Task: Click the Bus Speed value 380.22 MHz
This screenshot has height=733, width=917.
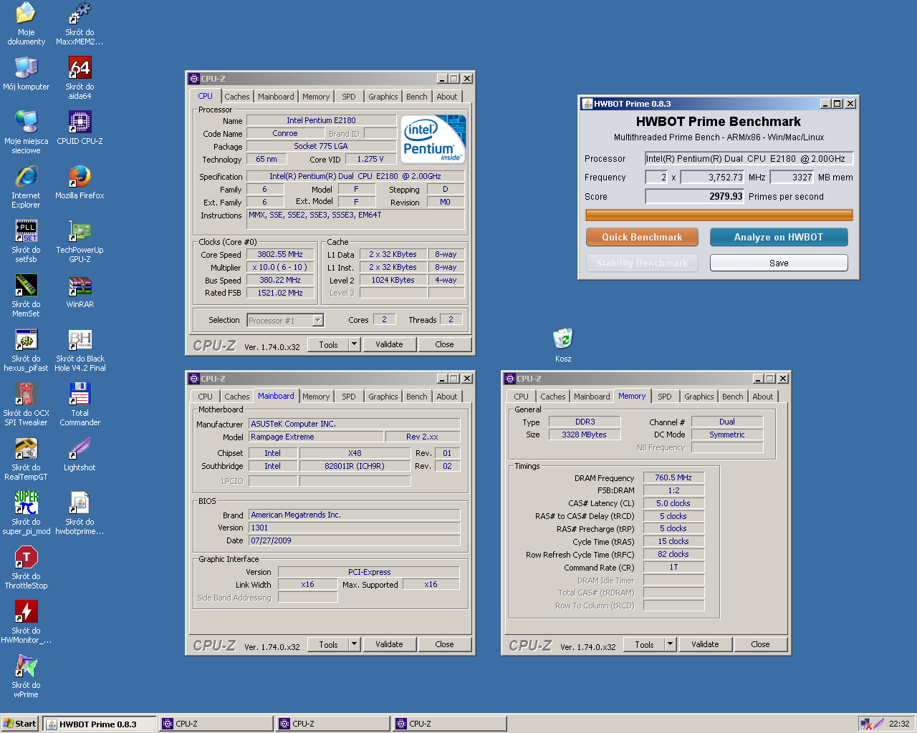Action: tap(280, 280)
